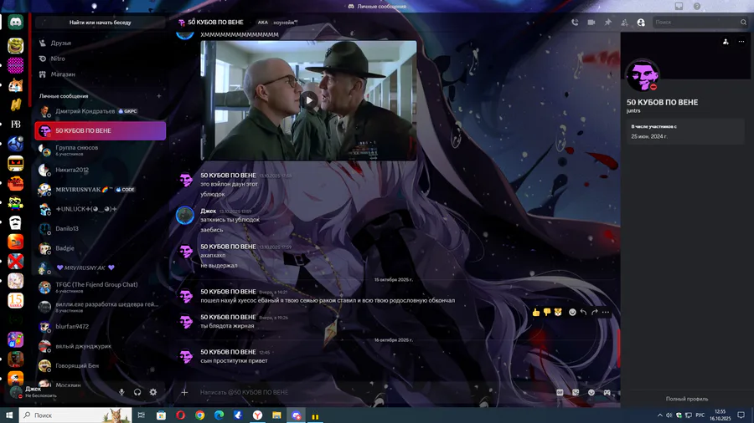754x423 pixels.
Task: Open Task View on the taskbar
Action: pos(141,415)
